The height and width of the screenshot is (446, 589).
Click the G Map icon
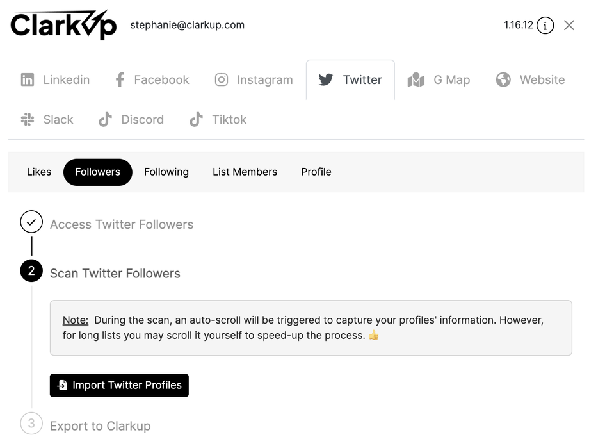coord(416,80)
